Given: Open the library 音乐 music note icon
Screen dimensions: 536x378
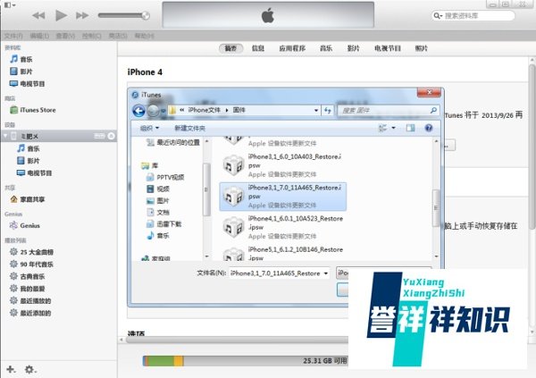Looking at the screenshot, I should (x=14, y=59).
